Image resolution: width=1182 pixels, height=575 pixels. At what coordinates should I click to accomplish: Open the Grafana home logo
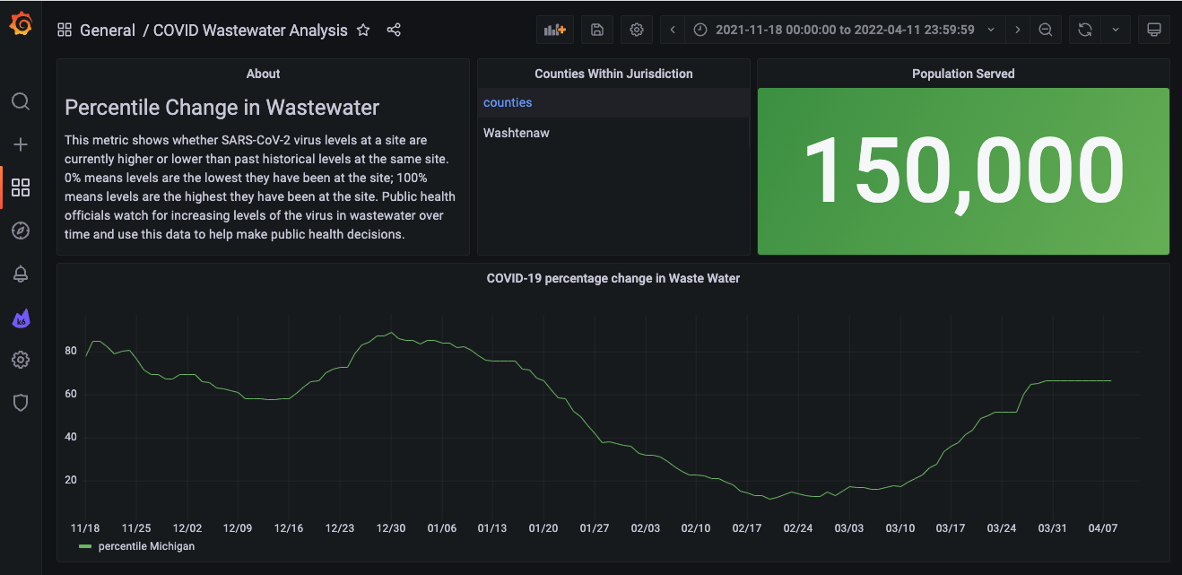point(21,25)
